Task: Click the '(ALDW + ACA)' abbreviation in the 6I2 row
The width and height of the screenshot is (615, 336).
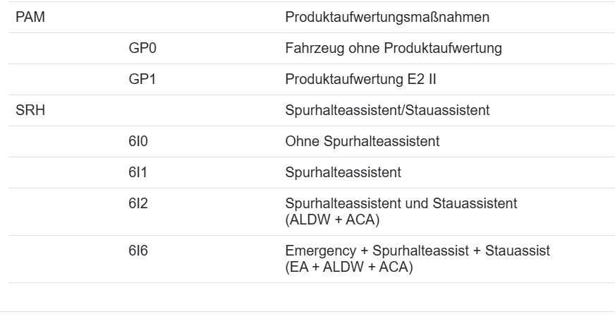Action: 332,220
